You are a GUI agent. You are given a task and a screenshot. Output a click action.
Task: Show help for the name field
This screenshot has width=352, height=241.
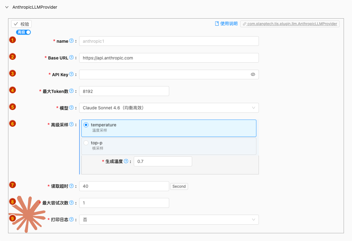pyautogui.click(x=71, y=41)
